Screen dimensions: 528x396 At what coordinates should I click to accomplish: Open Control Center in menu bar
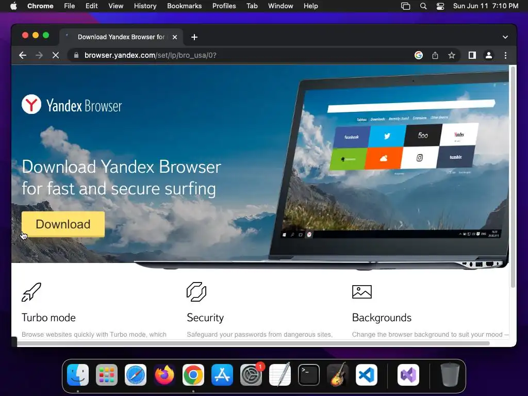440,6
